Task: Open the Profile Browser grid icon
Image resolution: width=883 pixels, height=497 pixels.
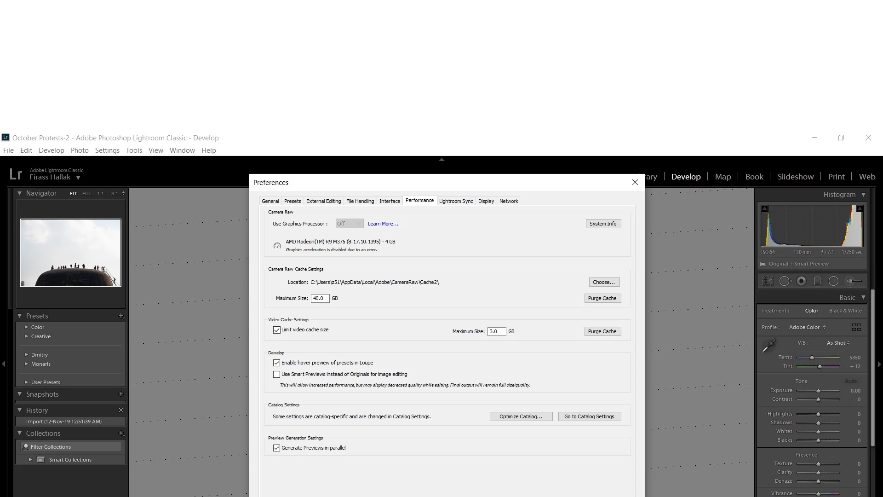Action: 856,327
